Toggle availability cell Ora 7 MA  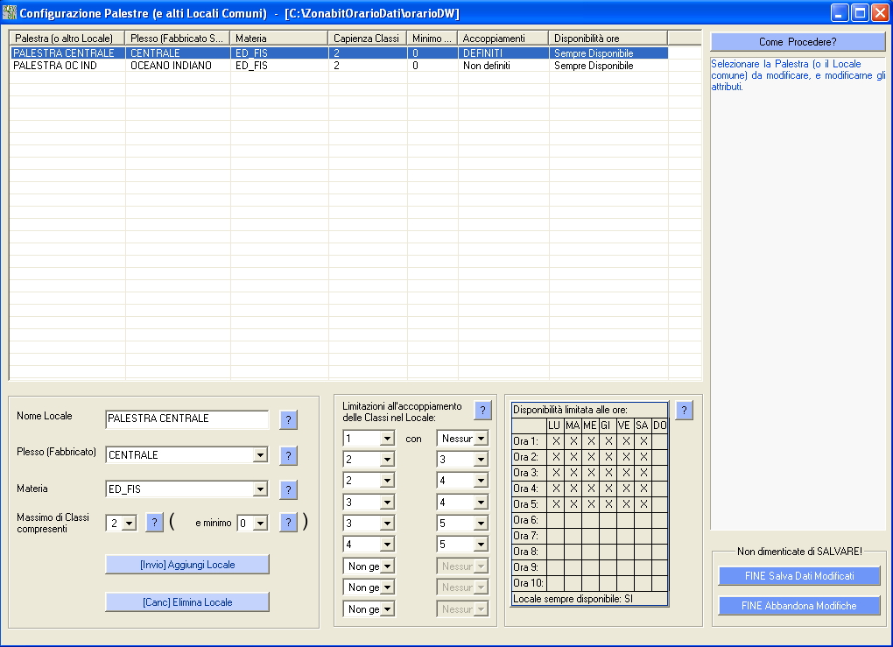[573, 536]
